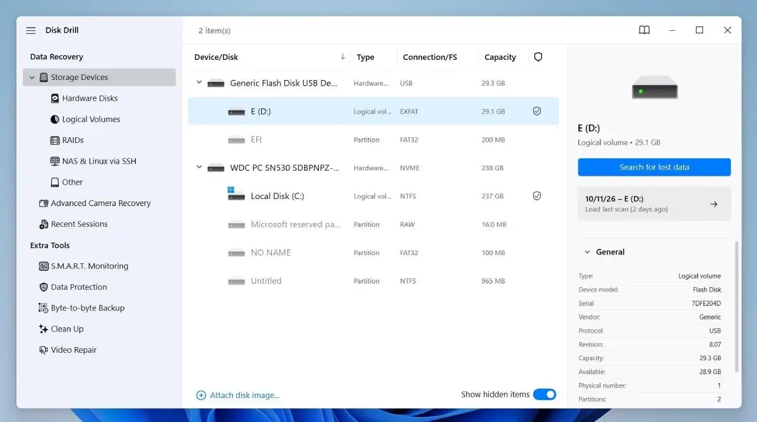Viewport: 757px width, 422px height.
Task: Click the NAS & Linux icon
Action: coord(56,161)
